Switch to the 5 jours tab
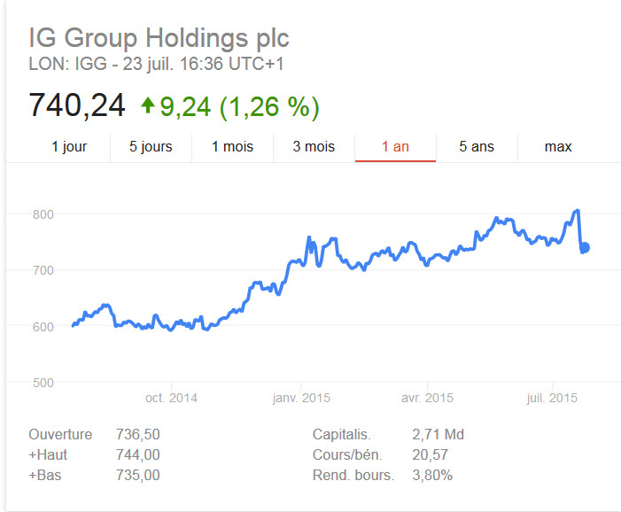The image size is (621, 512). [151, 146]
